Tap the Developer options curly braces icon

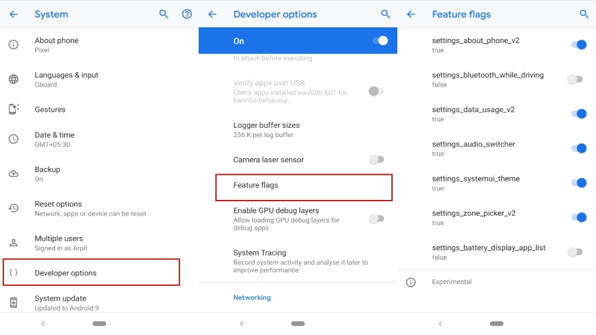point(13,273)
